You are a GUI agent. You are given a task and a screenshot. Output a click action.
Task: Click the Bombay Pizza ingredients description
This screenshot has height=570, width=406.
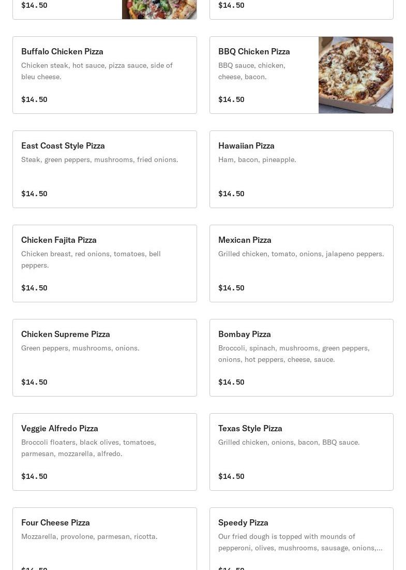click(x=294, y=354)
